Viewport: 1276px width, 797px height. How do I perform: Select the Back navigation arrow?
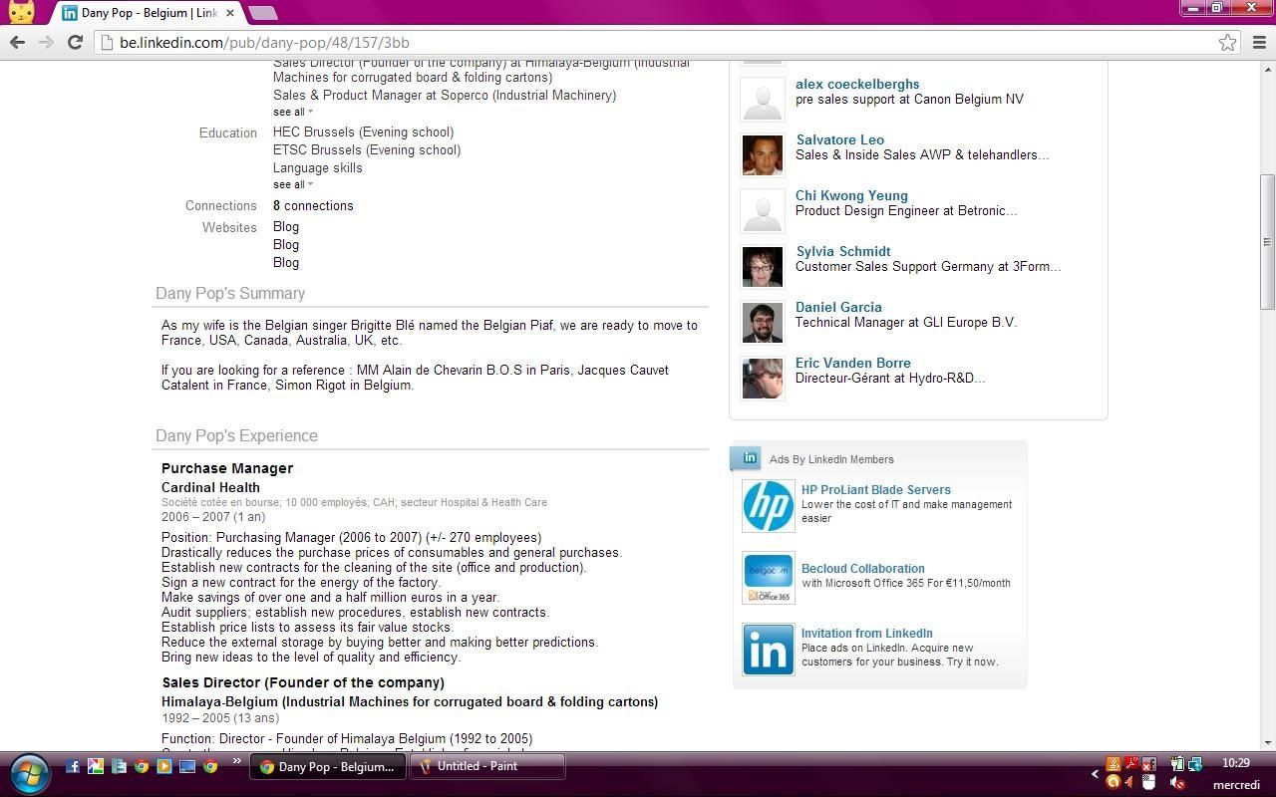point(17,42)
